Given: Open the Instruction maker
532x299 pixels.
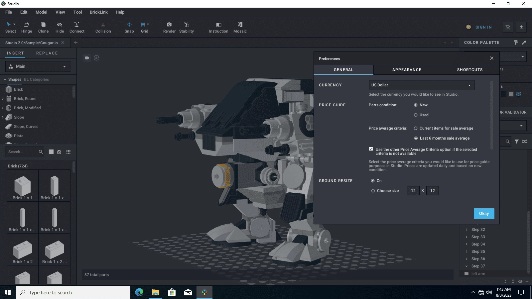Looking at the screenshot, I should pyautogui.click(x=218, y=28).
